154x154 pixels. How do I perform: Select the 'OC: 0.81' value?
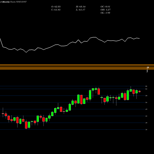(105, 7)
